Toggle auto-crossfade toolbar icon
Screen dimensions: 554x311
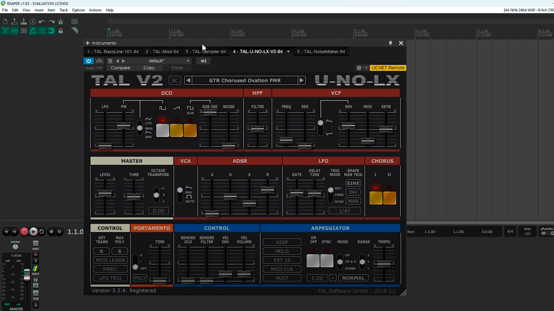(x=5, y=31)
